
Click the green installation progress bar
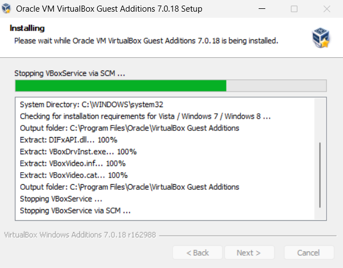[x=120, y=85]
